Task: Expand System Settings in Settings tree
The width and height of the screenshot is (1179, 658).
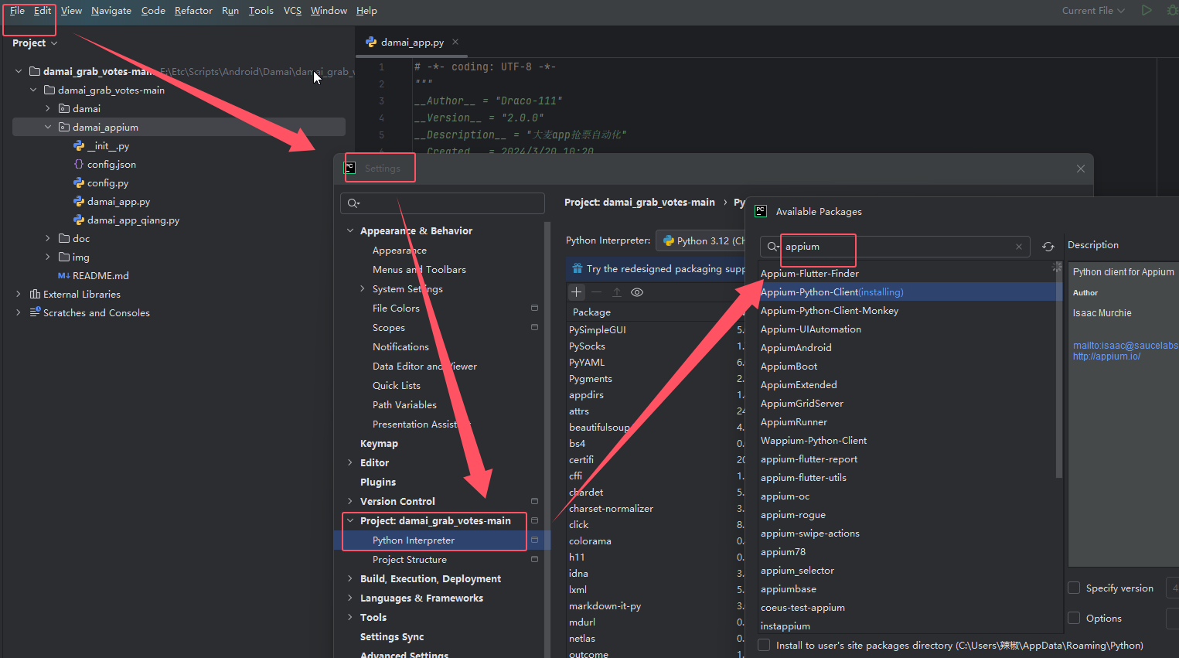Action: (363, 288)
